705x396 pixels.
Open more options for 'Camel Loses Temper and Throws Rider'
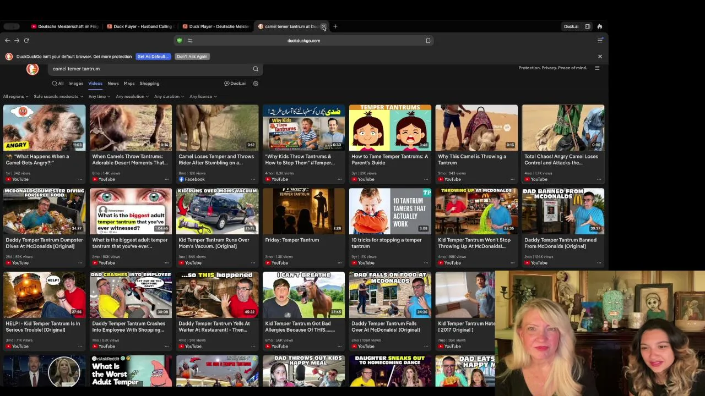pos(253,179)
